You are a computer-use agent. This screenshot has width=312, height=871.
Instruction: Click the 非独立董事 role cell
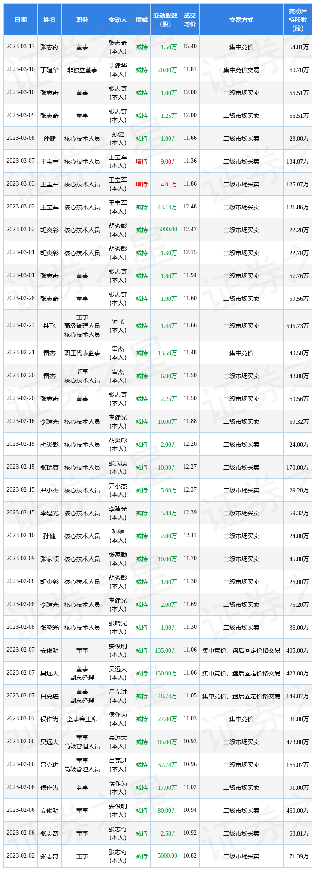(x=82, y=69)
